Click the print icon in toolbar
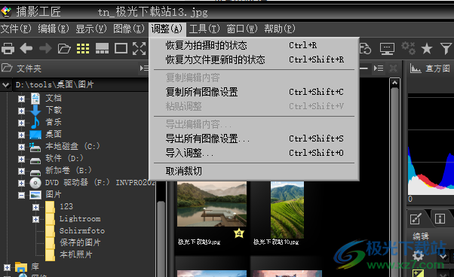The width and height of the screenshot is (454, 277). coord(8,48)
